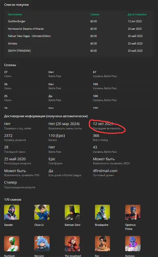Click the Достоверная информация heading
Screen dimensions: 158x257
[46, 116]
